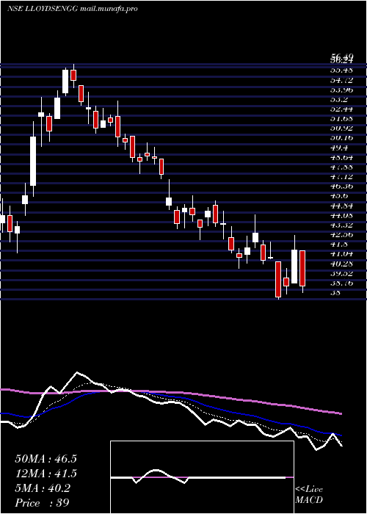Click the 39.52 price axis label

(341, 273)
